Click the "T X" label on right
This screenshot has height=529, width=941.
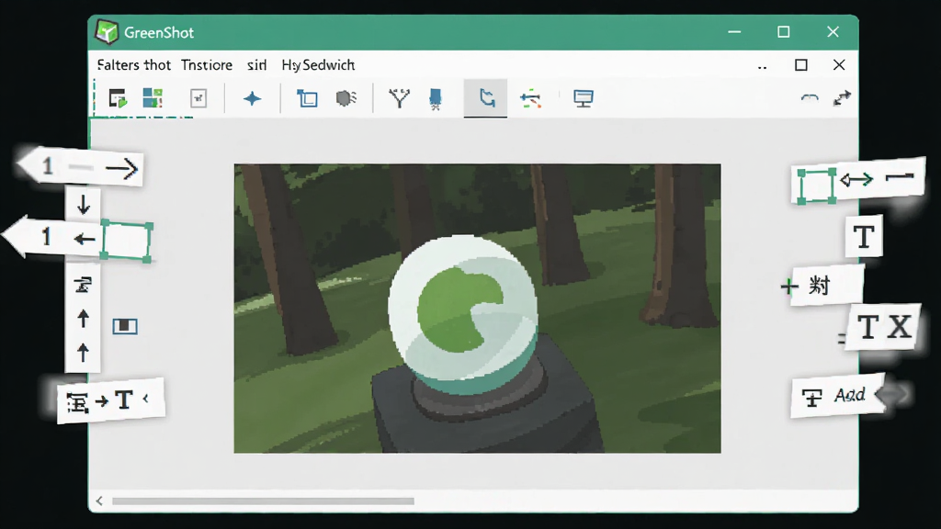[884, 327]
